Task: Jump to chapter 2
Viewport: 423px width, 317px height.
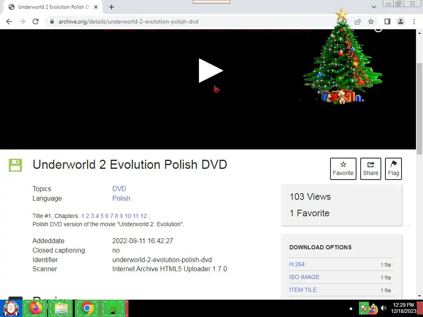Action: click(x=88, y=216)
